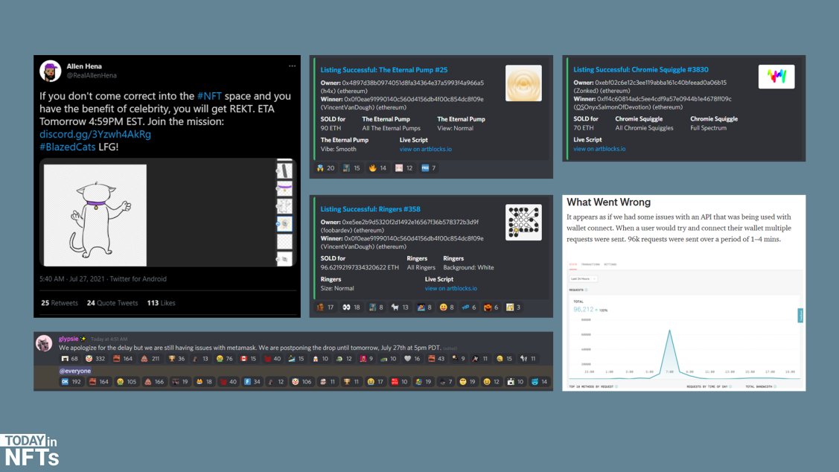This screenshot has height=472, width=839.
Task: Click the What Went Wrong heading
Action: 608,202
